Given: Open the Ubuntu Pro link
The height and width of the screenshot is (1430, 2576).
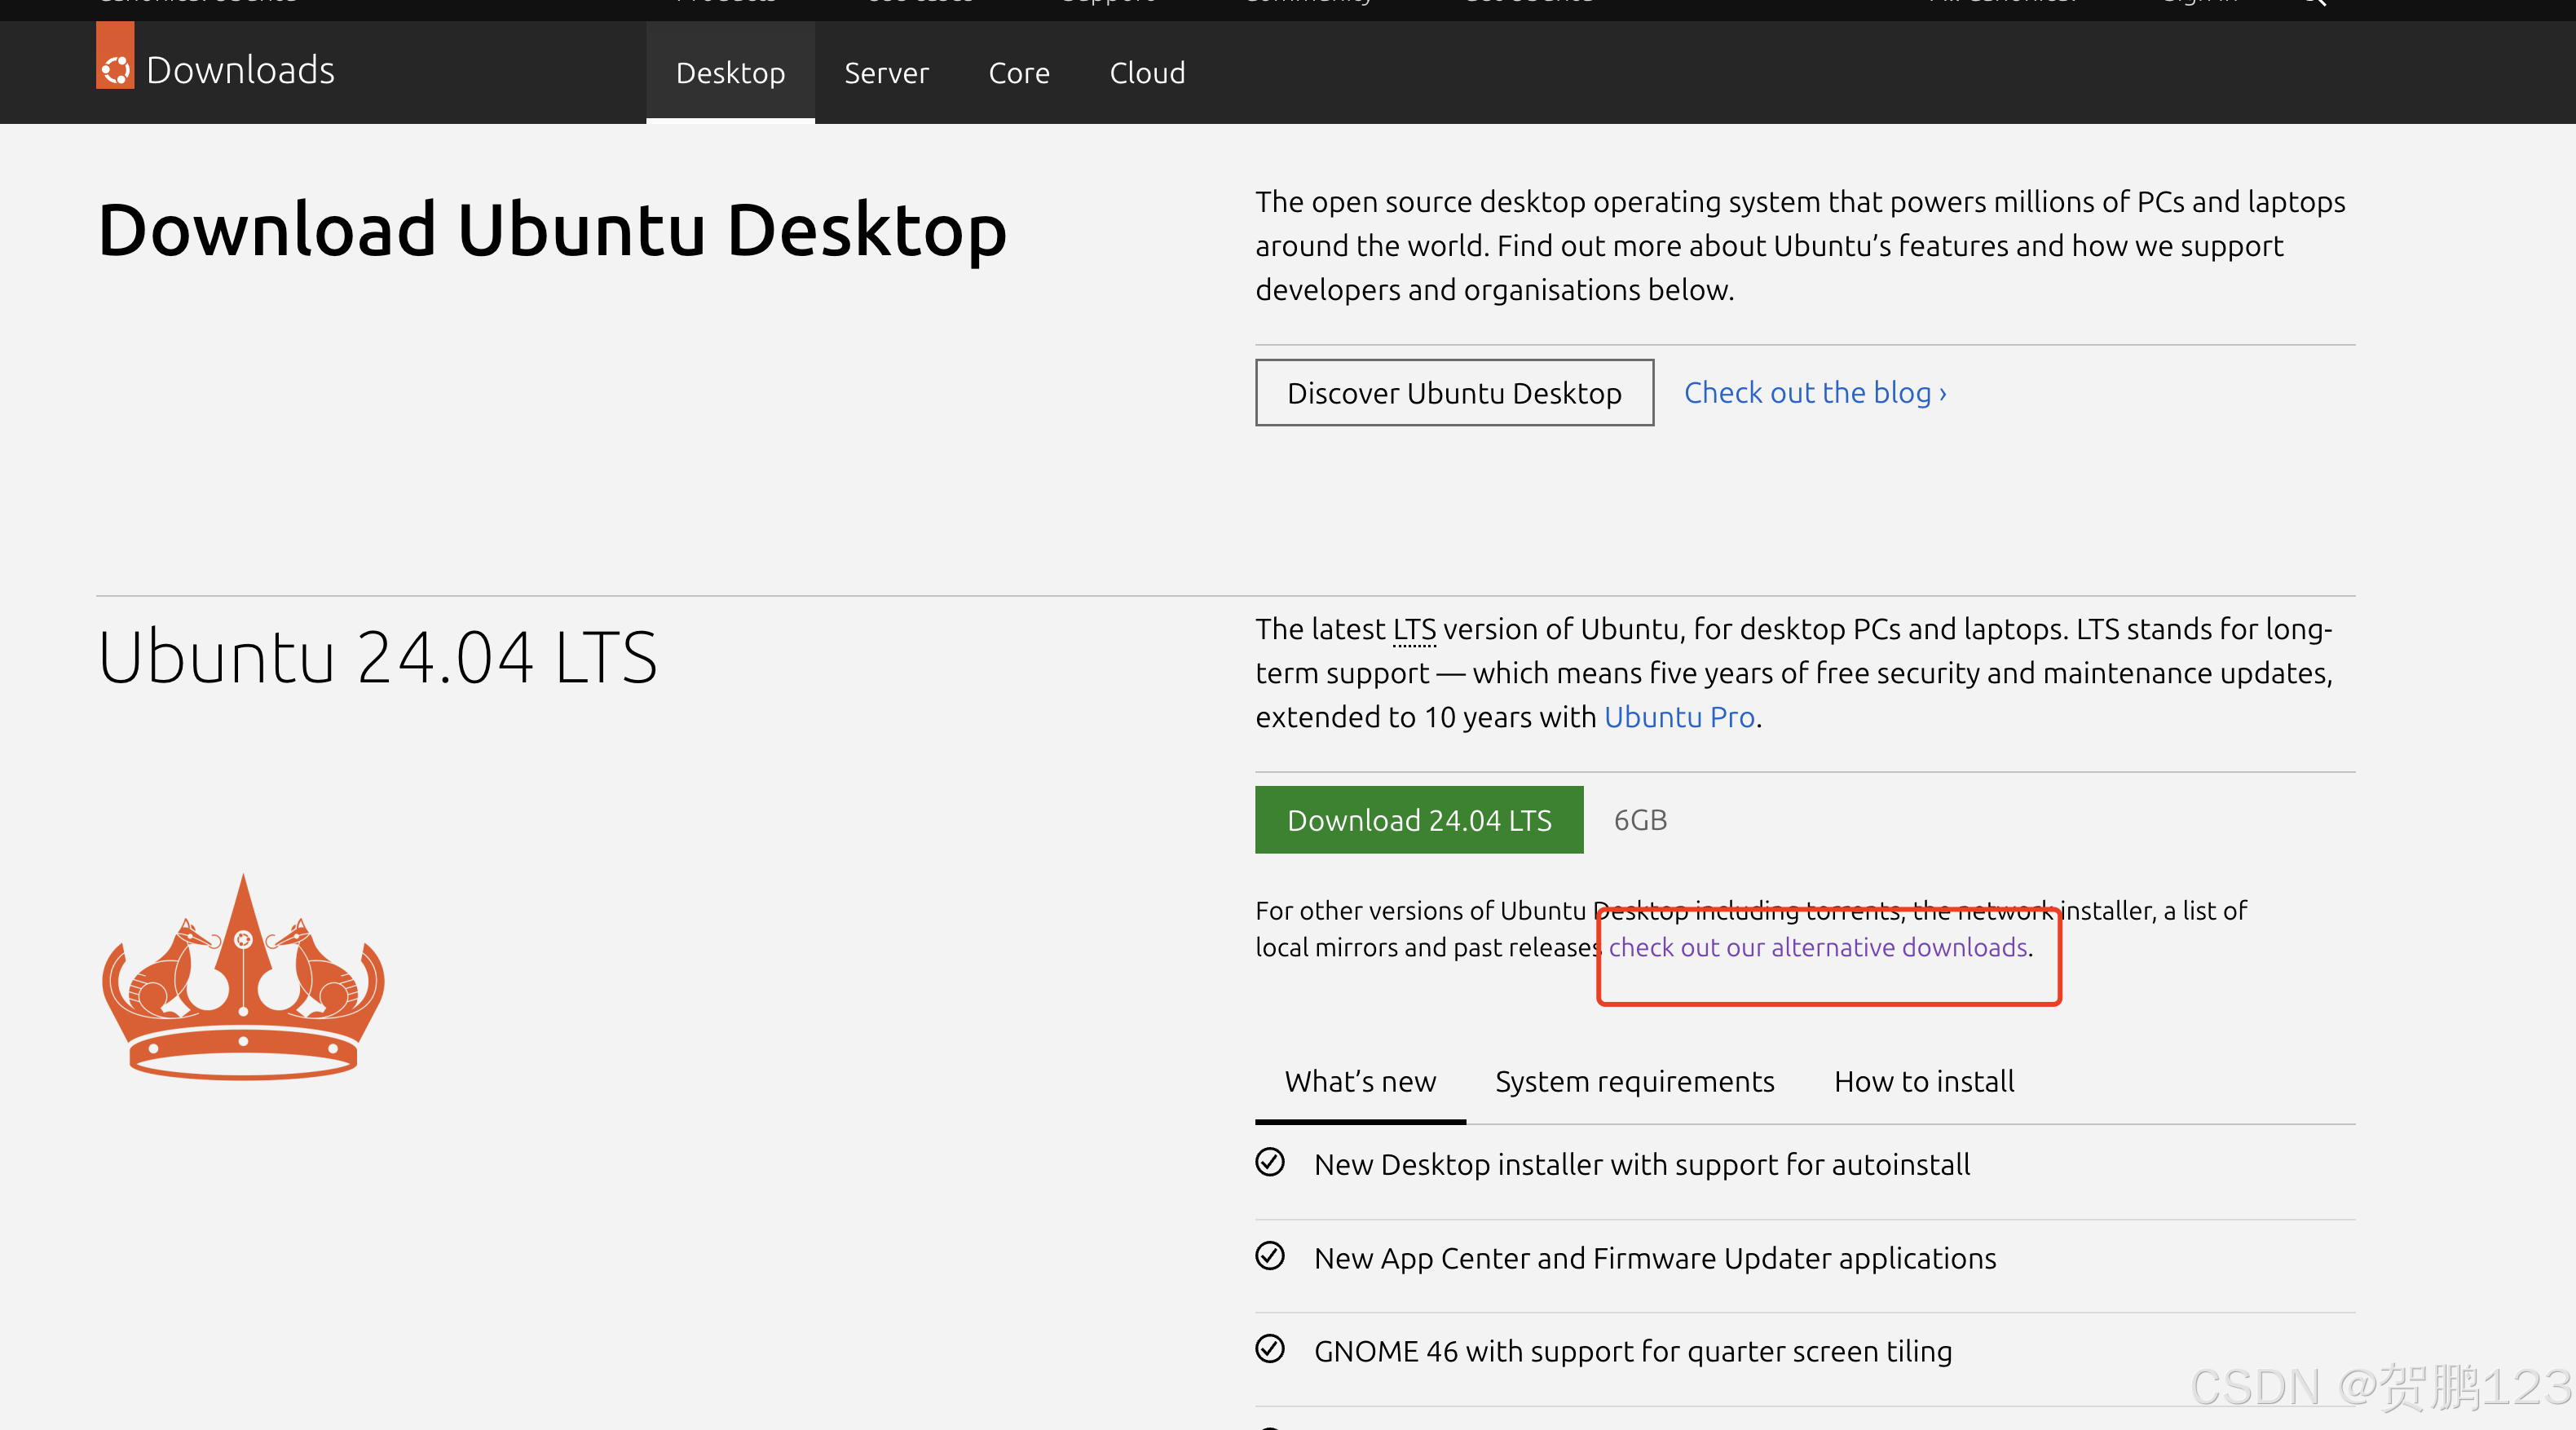Looking at the screenshot, I should (1679, 717).
